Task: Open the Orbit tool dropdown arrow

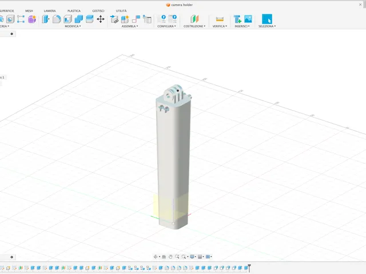Action: pyautogui.click(x=160, y=257)
